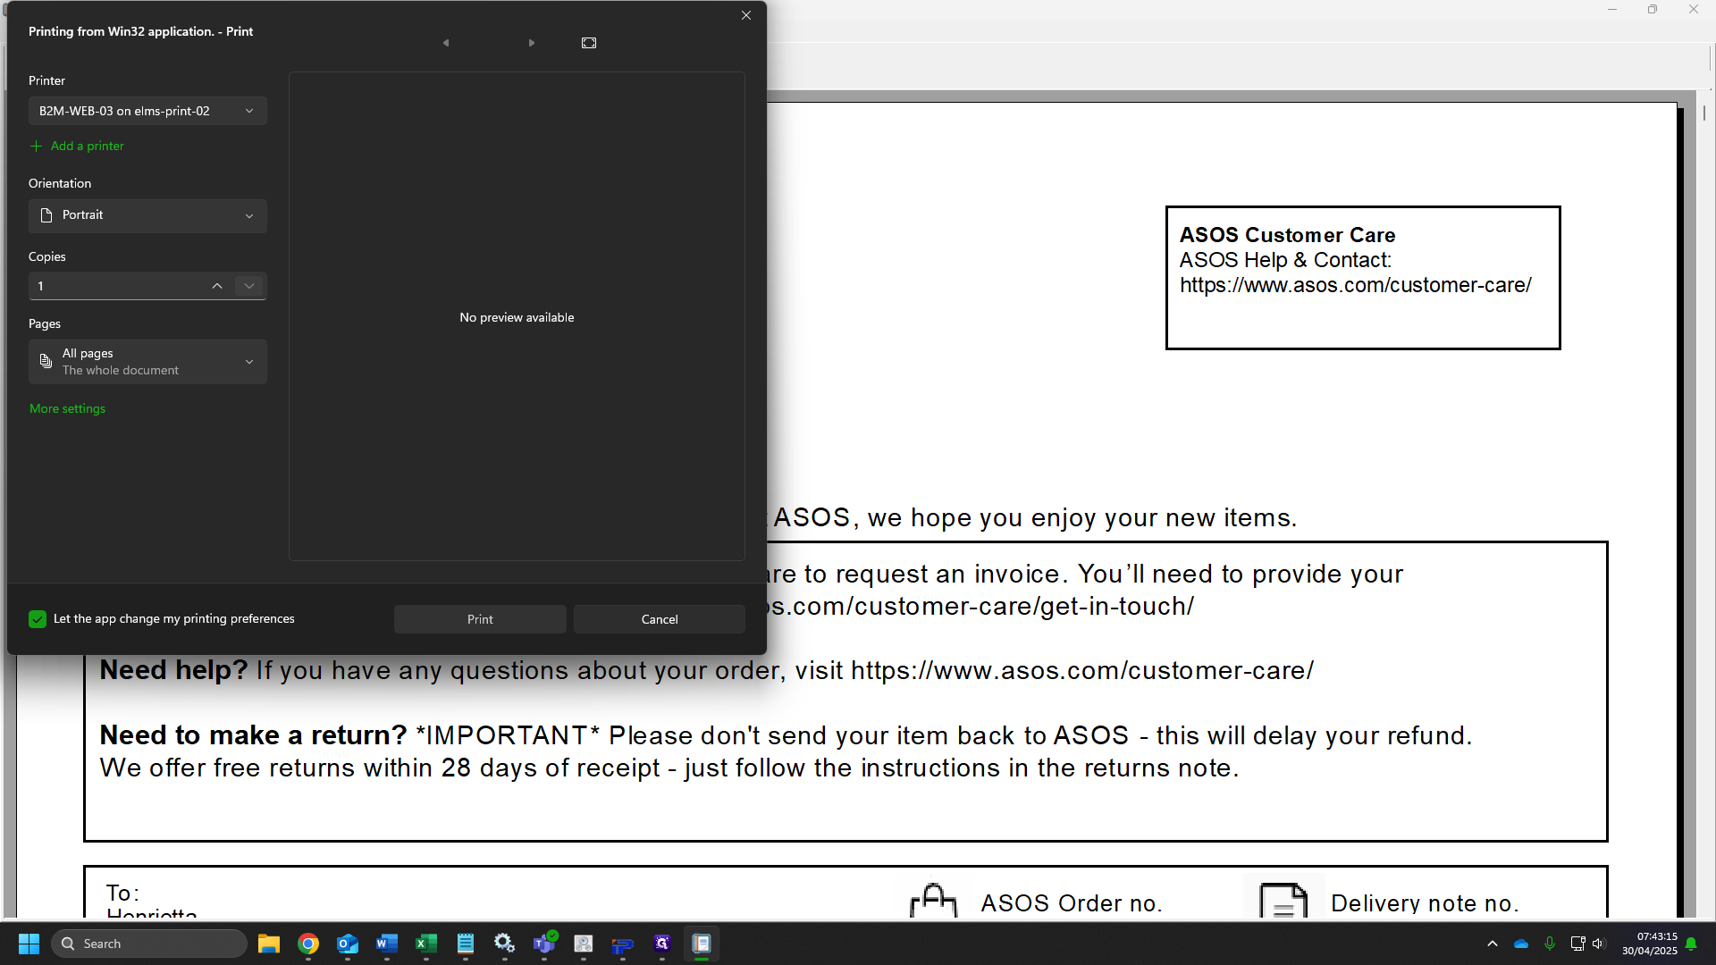Click the Need help? bold heading
Viewport: 1716px width, 965px height.
(173, 670)
